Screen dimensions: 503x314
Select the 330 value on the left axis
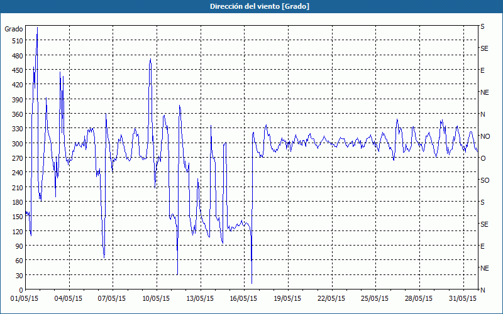(18, 129)
